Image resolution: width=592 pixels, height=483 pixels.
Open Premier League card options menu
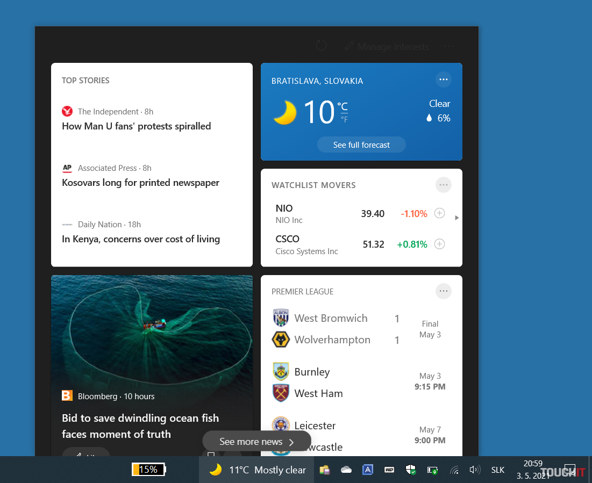[x=443, y=291]
